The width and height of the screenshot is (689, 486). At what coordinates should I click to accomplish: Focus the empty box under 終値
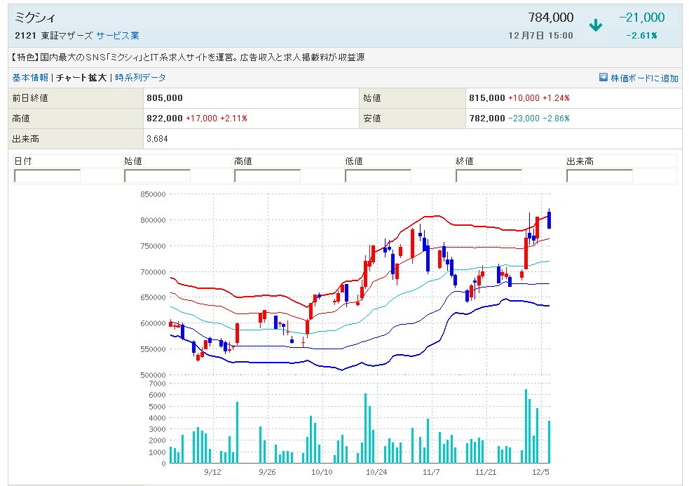pos(489,176)
